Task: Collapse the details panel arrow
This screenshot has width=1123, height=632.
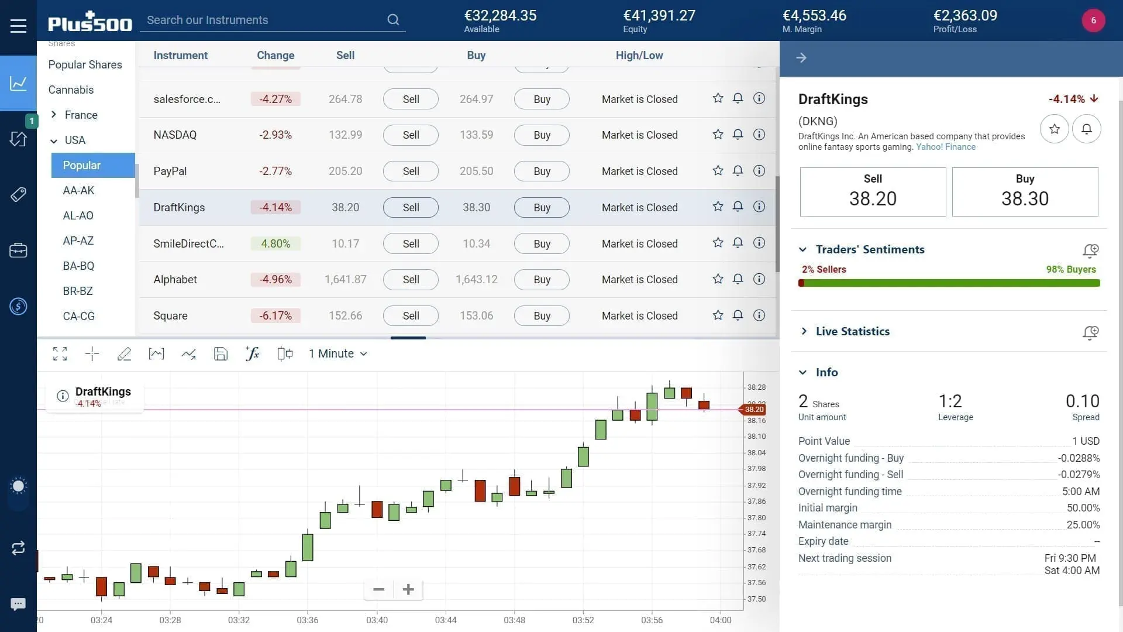Action: coord(801,57)
